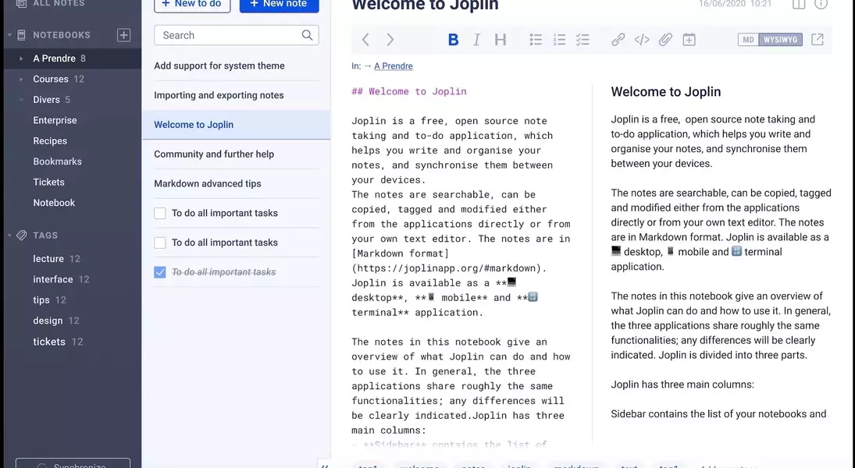
Task: Switch to MD editor mode
Action: pyautogui.click(x=748, y=40)
